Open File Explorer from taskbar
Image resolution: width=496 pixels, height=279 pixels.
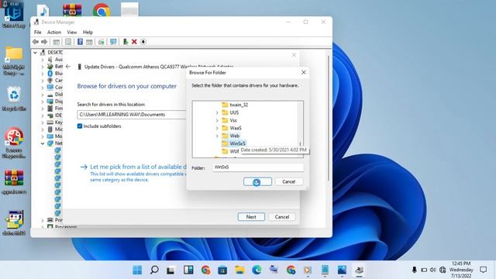pos(239,270)
